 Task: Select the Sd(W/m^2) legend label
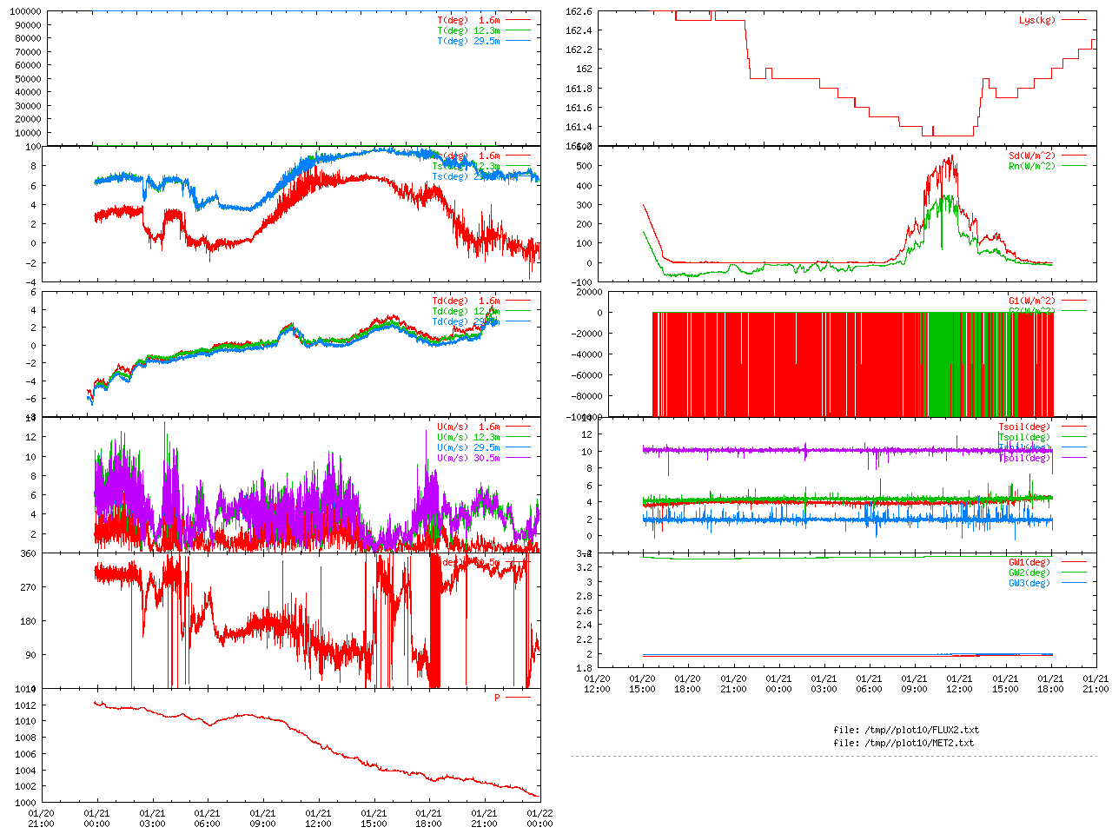point(1032,156)
